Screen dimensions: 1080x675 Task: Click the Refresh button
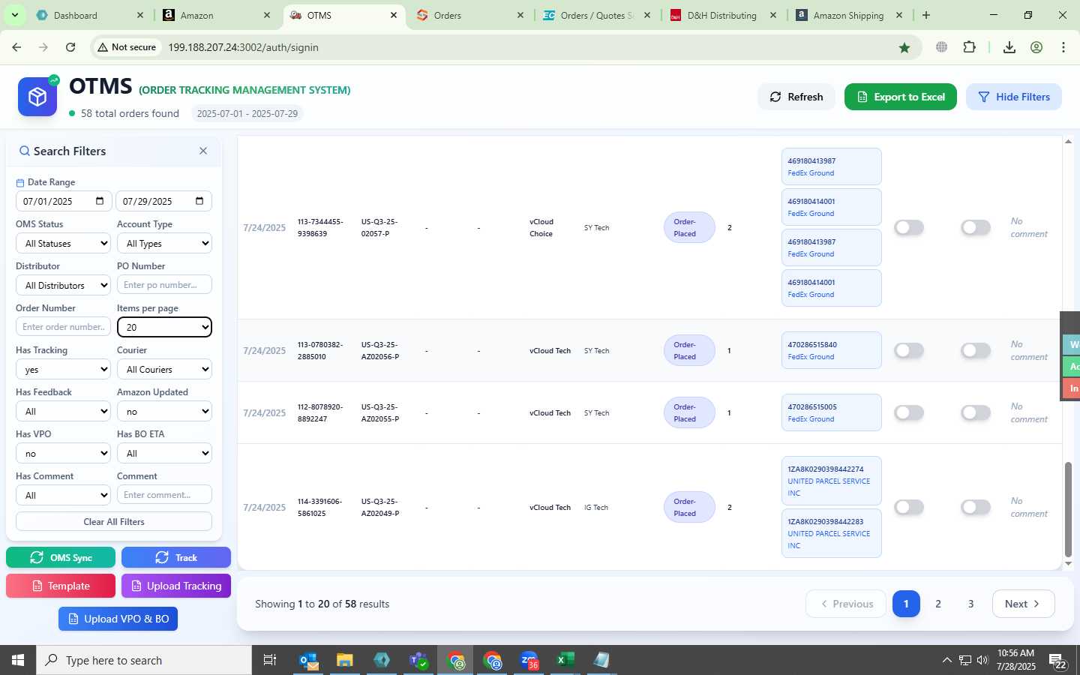[x=796, y=97]
